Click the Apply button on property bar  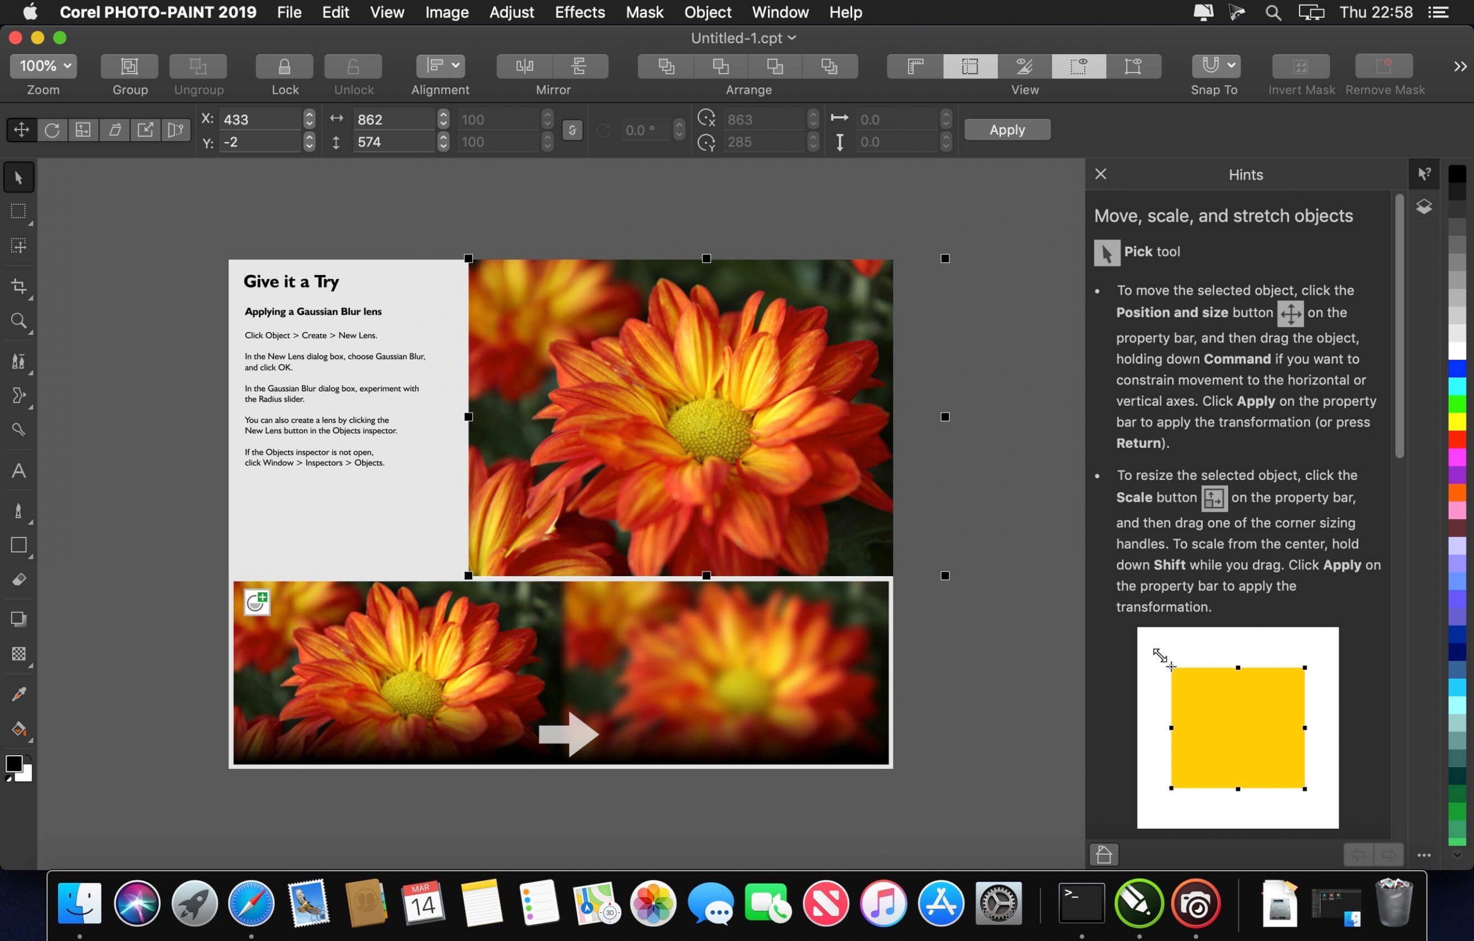coord(1006,129)
